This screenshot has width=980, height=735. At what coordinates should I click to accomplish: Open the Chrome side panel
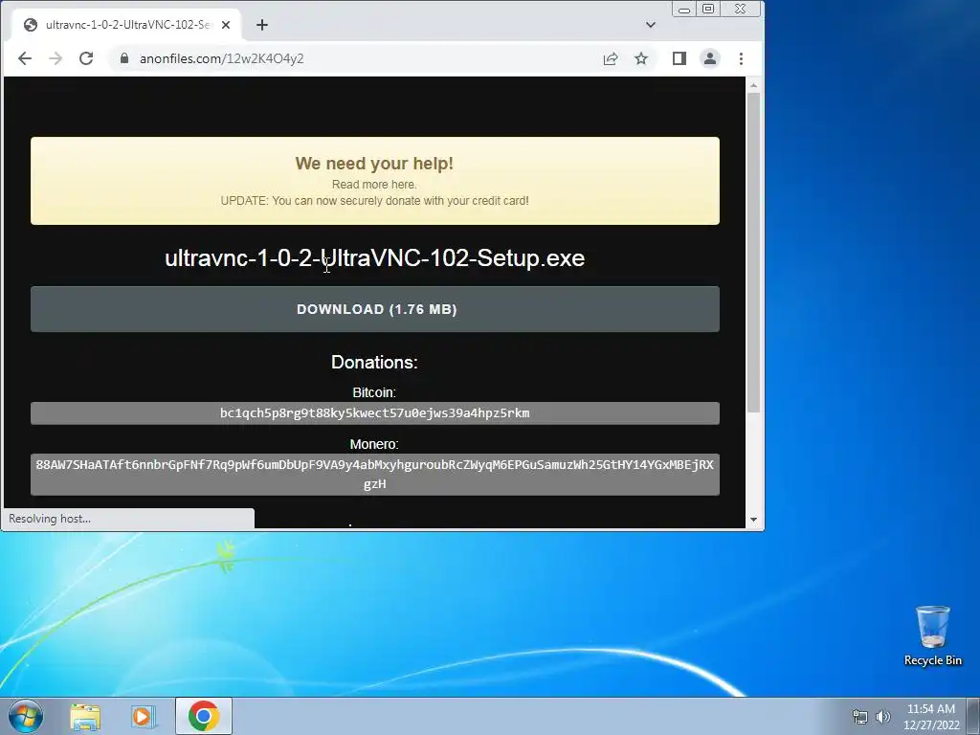point(679,58)
